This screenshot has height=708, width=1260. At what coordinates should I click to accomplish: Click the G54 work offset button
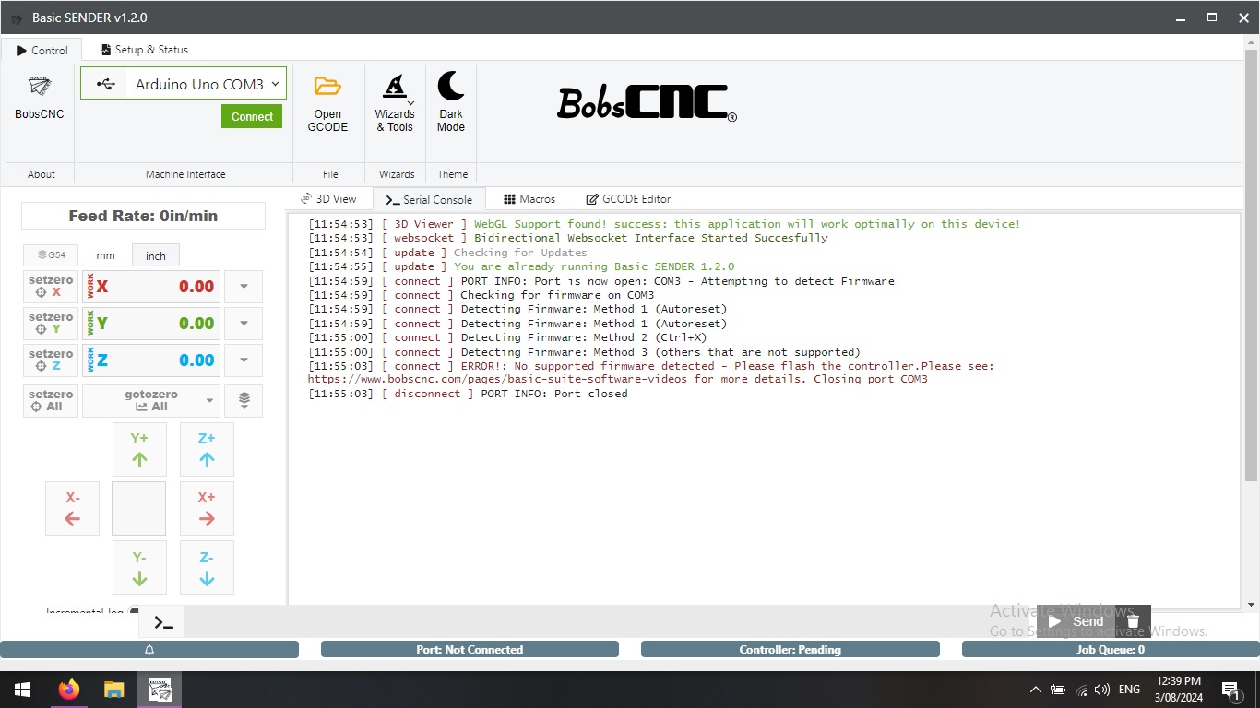pos(51,254)
